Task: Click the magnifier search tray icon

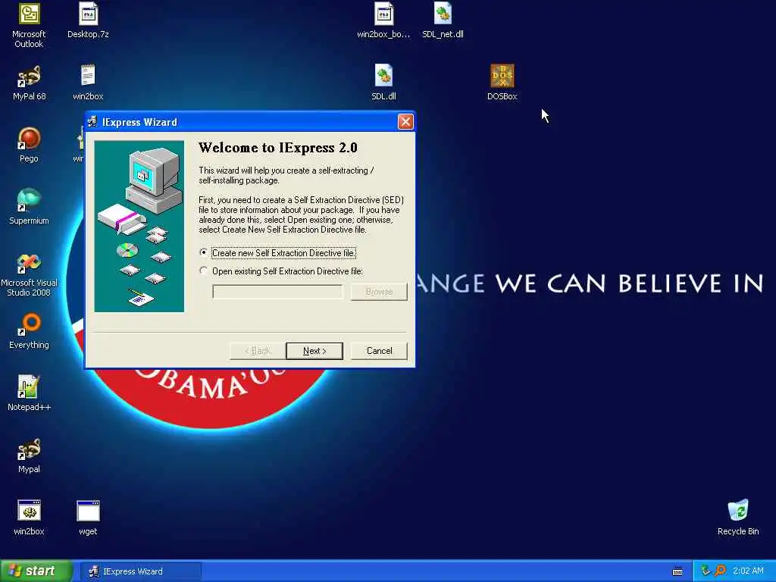Action: coord(720,571)
